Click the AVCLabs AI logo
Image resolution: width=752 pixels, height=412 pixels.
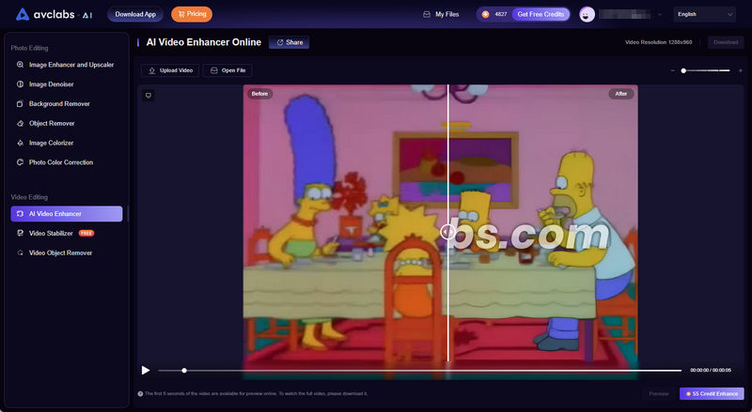(x=54, y=14)
